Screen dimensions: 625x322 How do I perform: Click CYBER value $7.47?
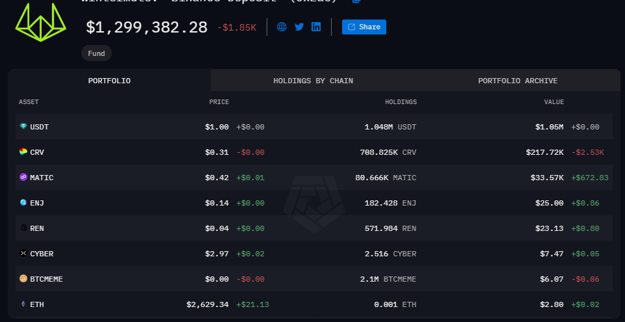tap(552, 254)
